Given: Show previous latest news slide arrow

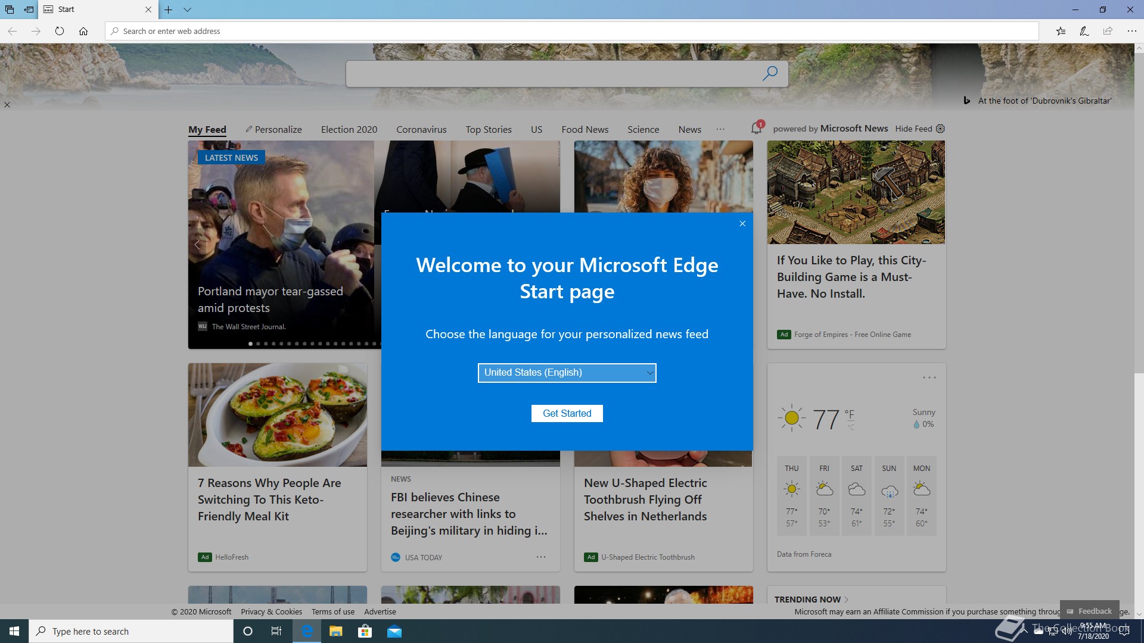Looking at the screenshot, I should click(x=197, y=245).
